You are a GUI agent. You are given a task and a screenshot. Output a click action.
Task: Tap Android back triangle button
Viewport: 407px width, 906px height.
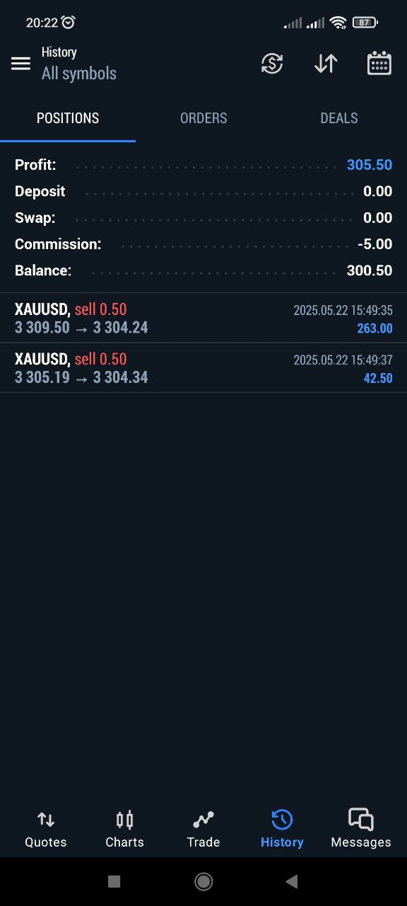click(291, 881)
